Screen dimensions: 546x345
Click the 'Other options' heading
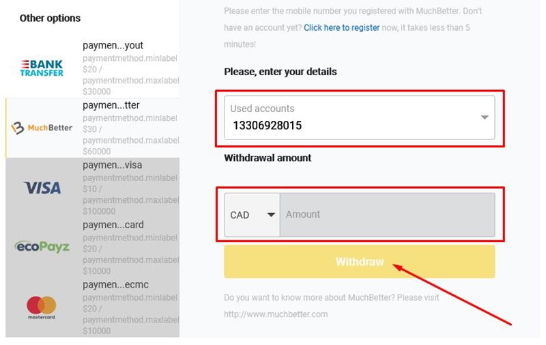point(50,18)
